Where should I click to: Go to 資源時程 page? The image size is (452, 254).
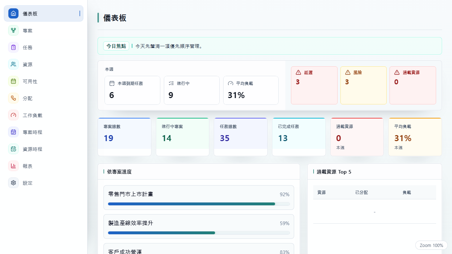(44, 149)
